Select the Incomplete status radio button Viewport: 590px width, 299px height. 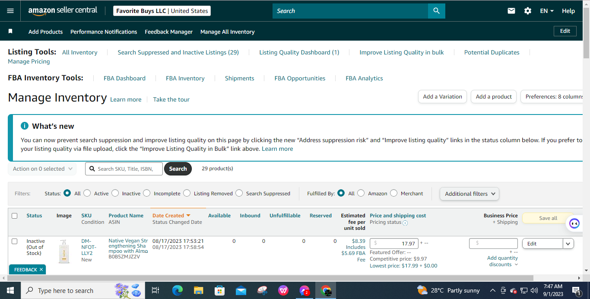coord(147,193)
